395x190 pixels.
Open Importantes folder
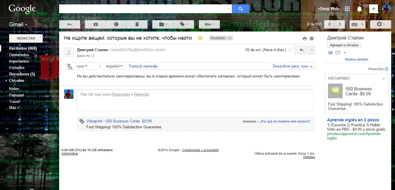[19, 61]
